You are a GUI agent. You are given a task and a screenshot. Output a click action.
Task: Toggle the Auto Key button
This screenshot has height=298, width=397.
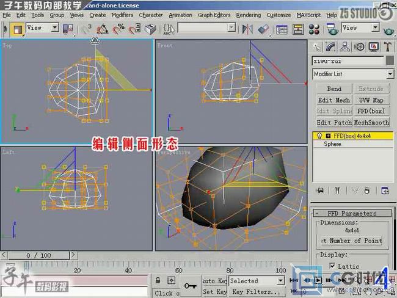click(214, 281)
